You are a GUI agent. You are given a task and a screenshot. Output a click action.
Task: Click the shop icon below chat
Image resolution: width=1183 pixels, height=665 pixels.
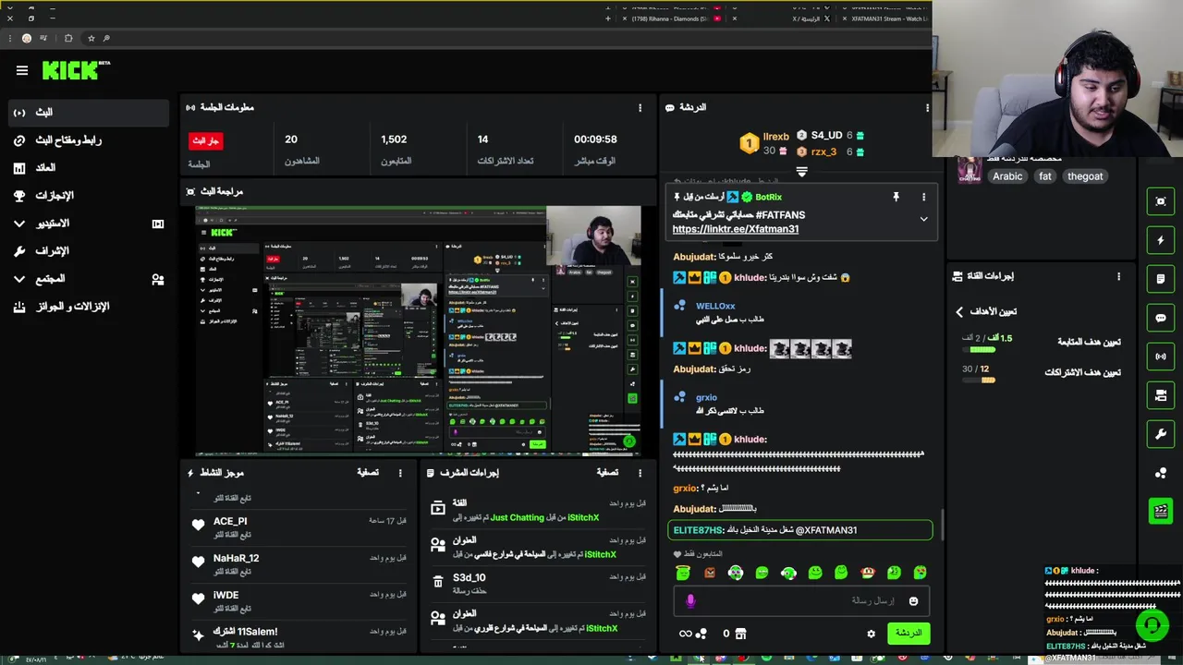[739, 634]
